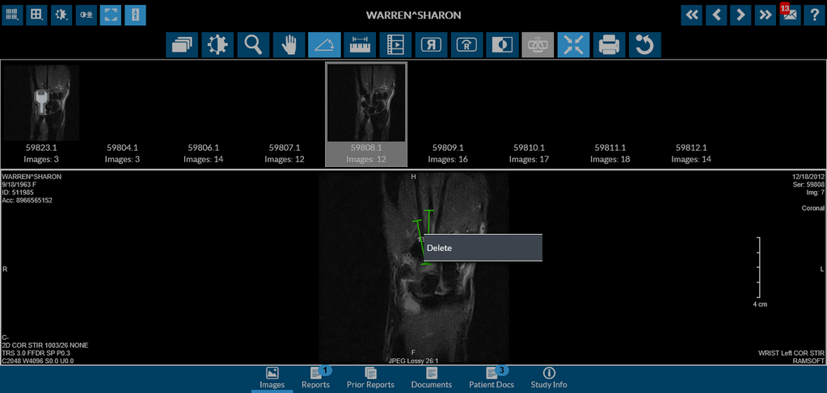
Task: Select the pan hand tool
Action: click(x=289, y=45)
